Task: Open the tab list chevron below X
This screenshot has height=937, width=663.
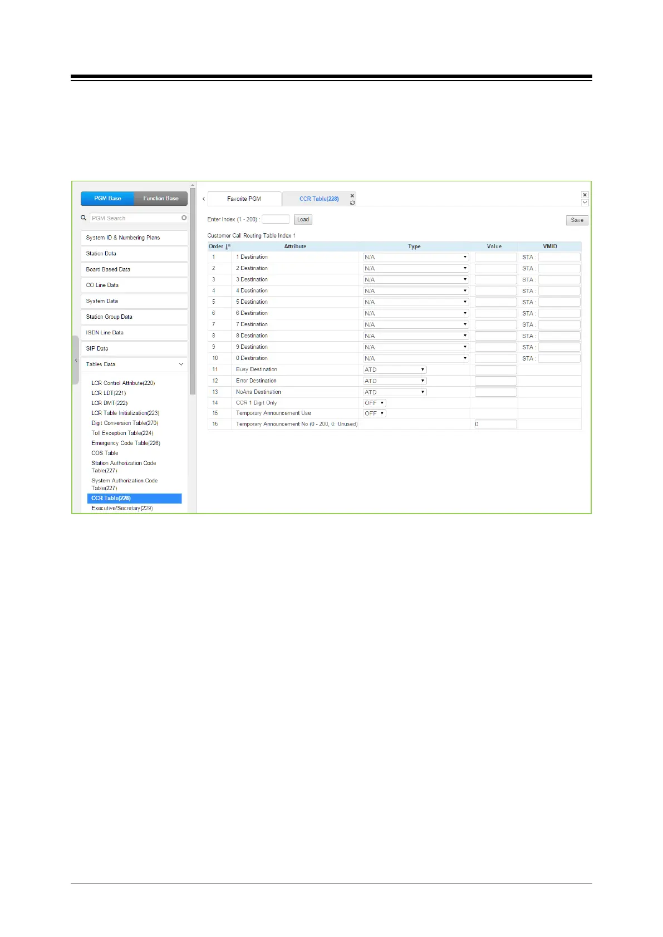Action: [585, 203]
